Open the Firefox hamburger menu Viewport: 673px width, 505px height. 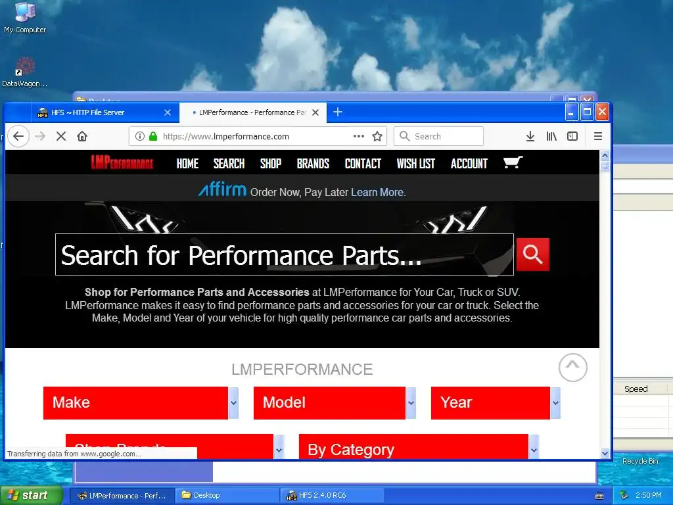coord(597,136)
